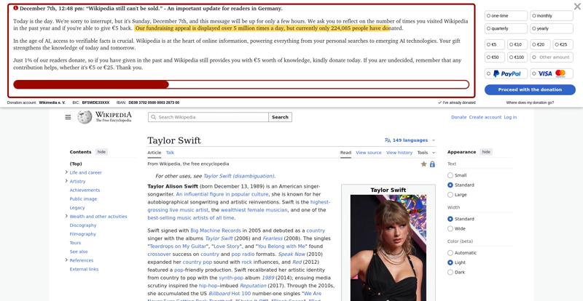Click the languages translation icon
The height and width of the screenshot is (301, 583).
[388, 140]
